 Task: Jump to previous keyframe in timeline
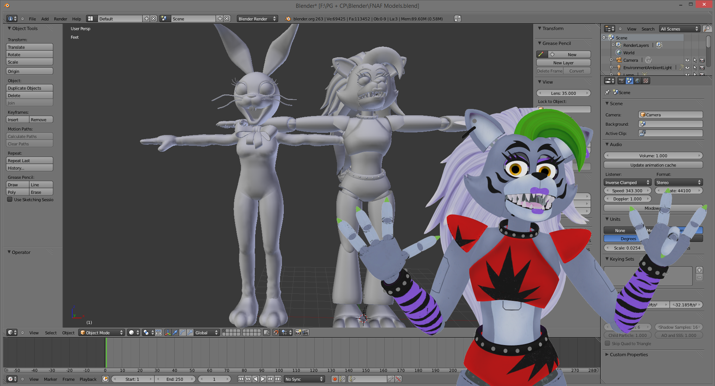(x=248, y=379)
